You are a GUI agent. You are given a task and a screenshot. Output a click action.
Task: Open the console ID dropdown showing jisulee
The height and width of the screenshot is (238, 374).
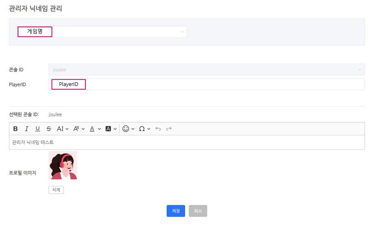click(206, 70)
